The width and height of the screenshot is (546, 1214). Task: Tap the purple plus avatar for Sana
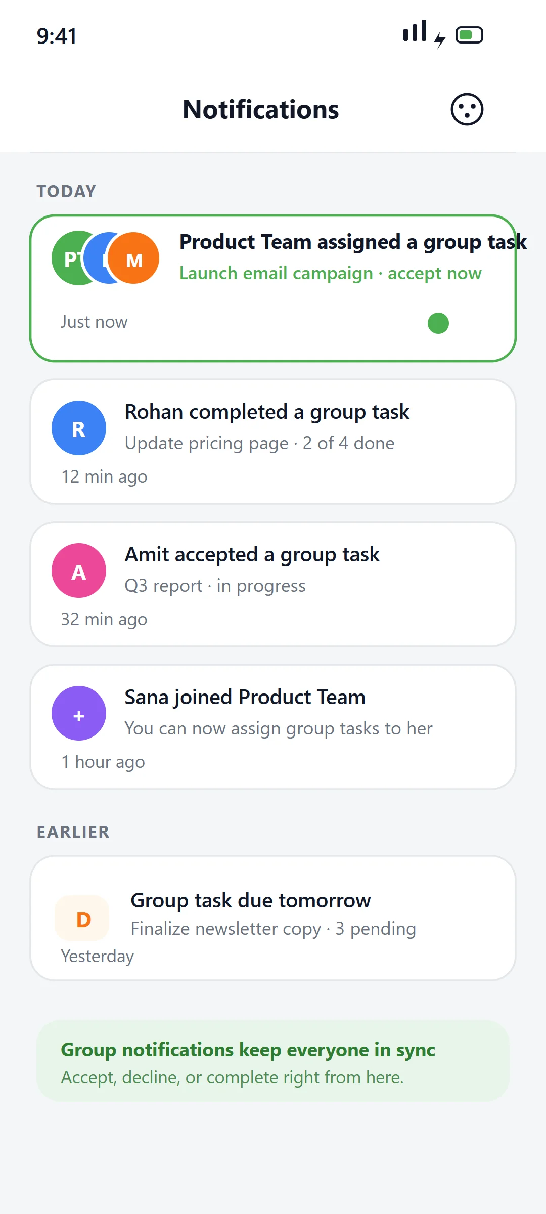tap(79, 713)
